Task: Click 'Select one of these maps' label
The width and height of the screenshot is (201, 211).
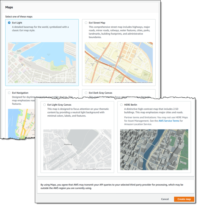Action: 19,16
